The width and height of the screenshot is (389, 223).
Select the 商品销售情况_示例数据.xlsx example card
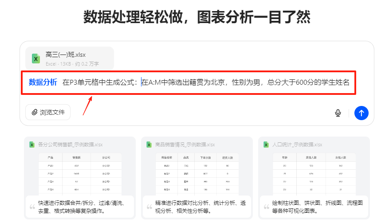point(197,178)
